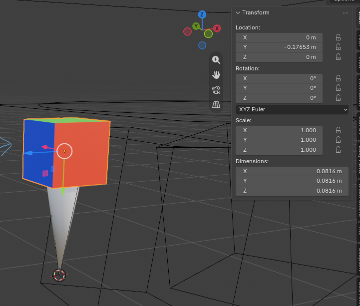Click the negative Y green gizmo circle
Screen dimensions: 360x306
(208, 34)
